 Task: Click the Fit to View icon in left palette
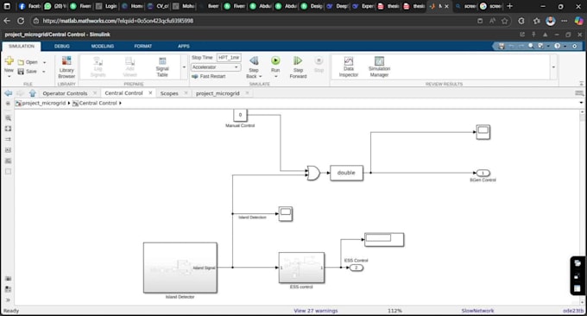click(8, 129)
